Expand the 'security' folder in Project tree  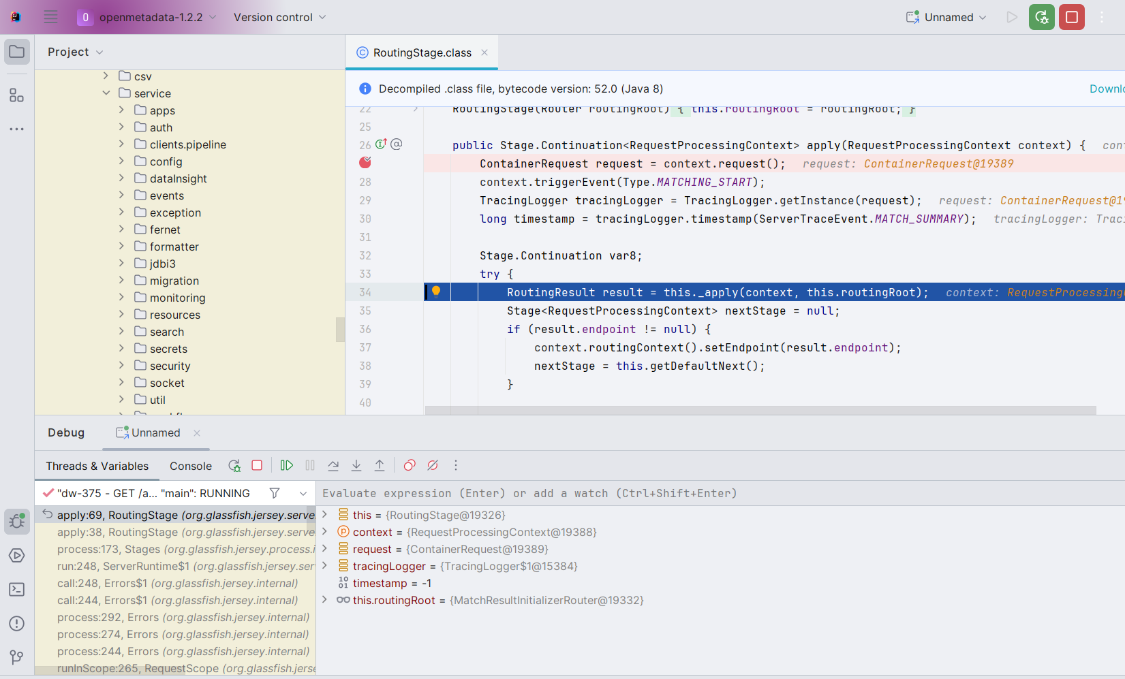click(121, 366)
